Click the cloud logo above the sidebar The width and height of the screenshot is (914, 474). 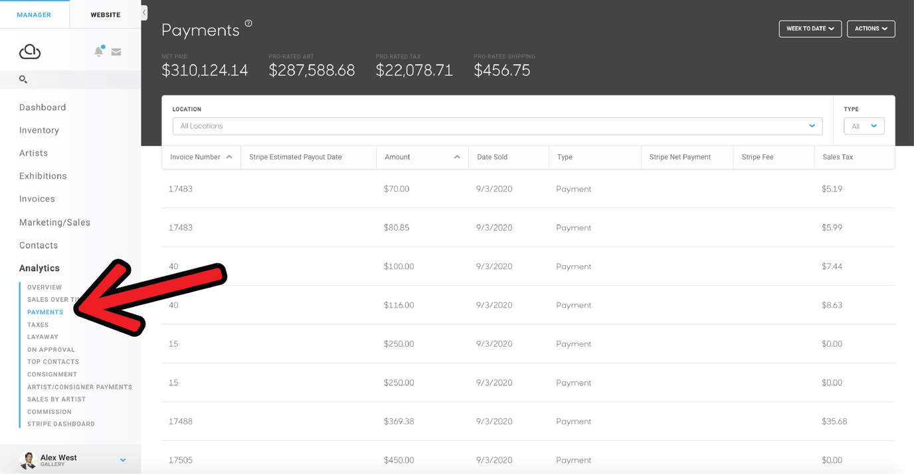[29, 51]
